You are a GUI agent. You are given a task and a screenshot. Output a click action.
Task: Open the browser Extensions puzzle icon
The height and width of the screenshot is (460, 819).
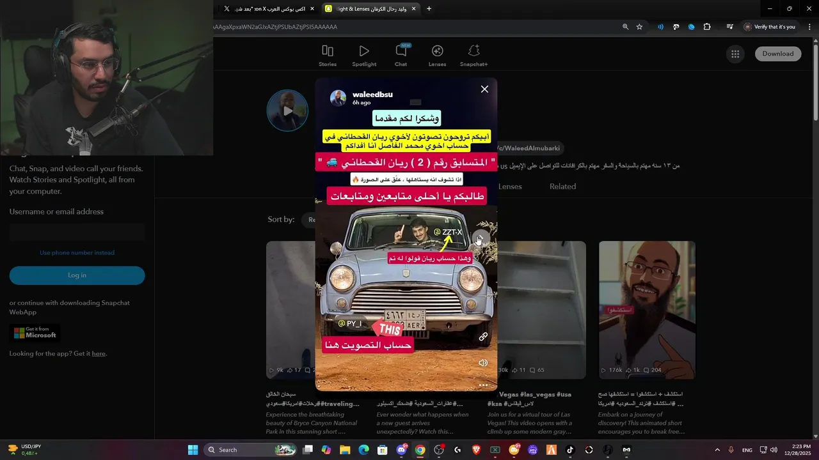point(707,27)
